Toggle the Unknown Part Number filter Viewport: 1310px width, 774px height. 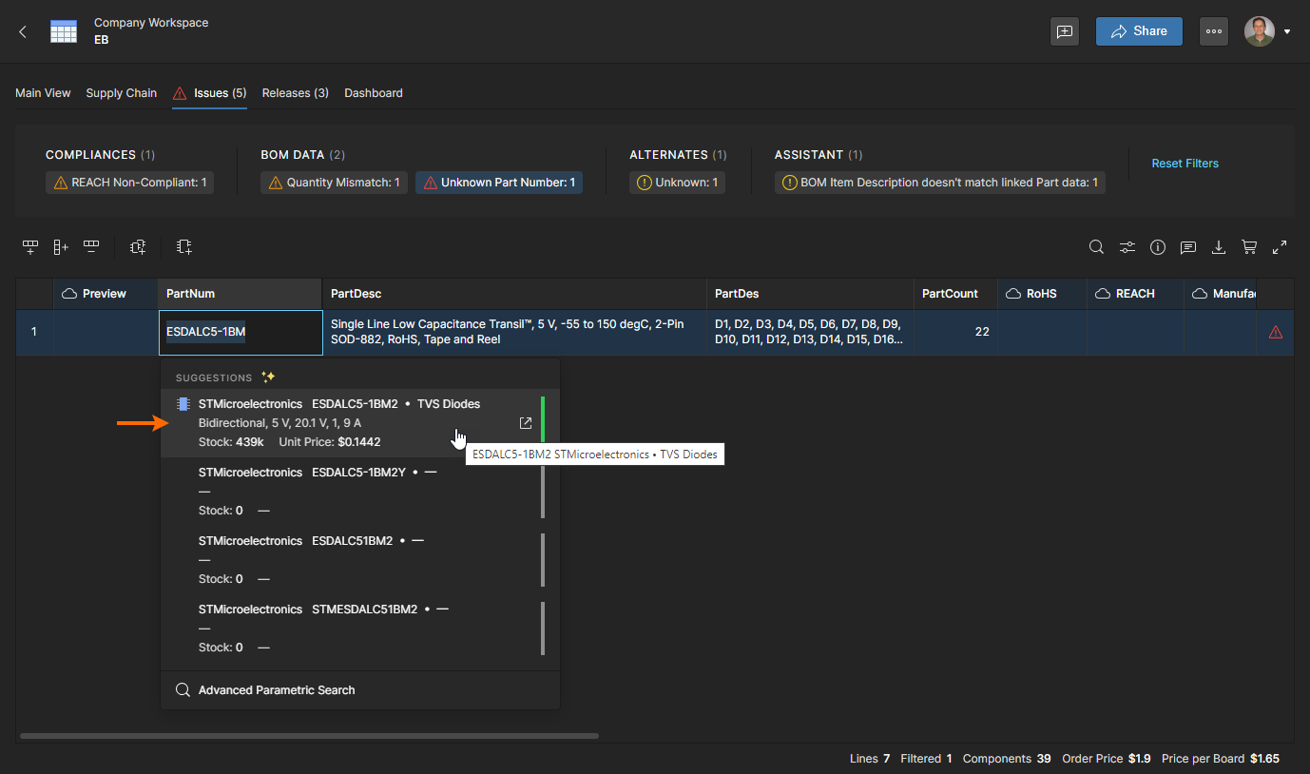[x=498, y=183]
